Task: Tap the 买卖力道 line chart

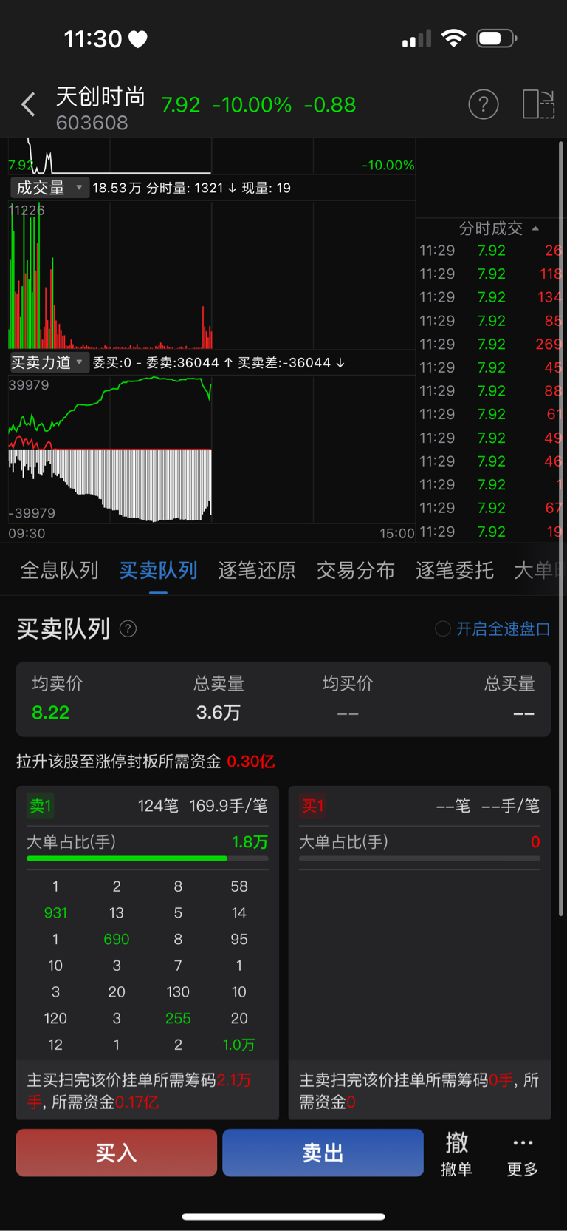Action: [211, 449]
